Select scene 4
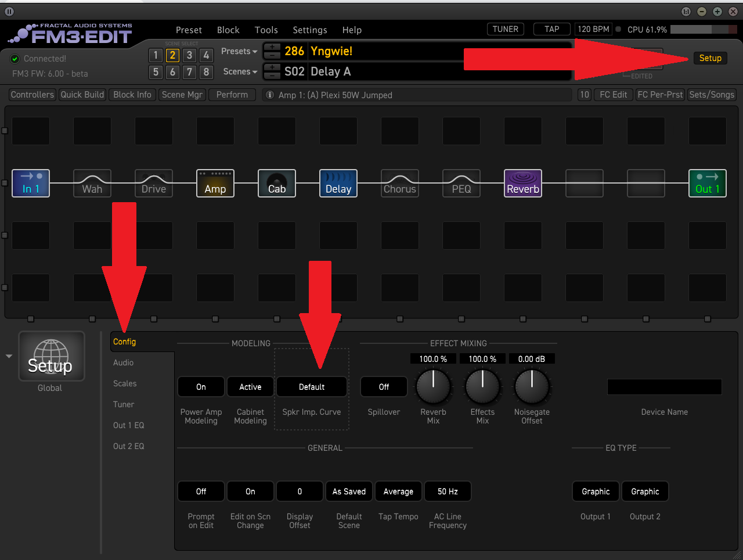743x560 pixels. [206, 55]
